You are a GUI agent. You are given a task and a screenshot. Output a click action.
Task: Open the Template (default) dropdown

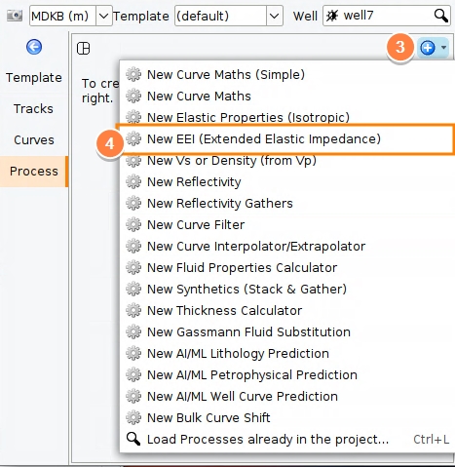point(274,16)
